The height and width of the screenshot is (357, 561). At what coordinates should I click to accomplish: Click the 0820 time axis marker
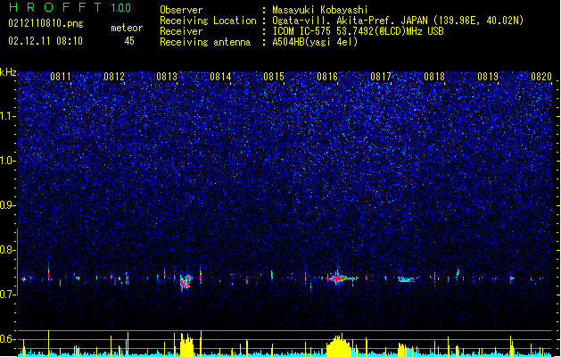(541, 77)
